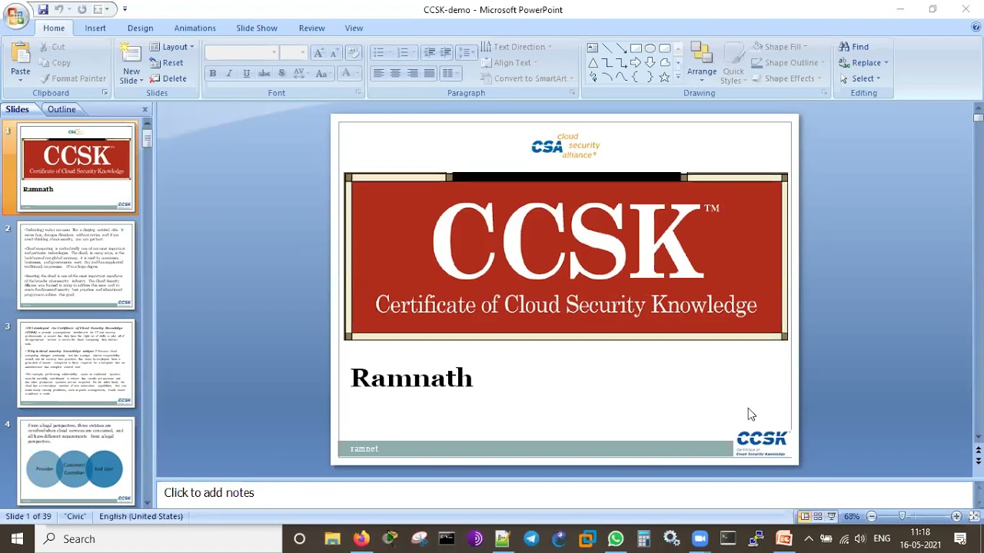Fit slide to current window
This screenshot has height=553, width=984.
click(974, 516)
